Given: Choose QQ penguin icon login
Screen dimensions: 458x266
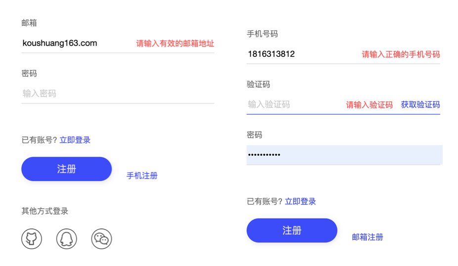Looking at the screenshot, I should pyautogui.click(x=67, y=239).
